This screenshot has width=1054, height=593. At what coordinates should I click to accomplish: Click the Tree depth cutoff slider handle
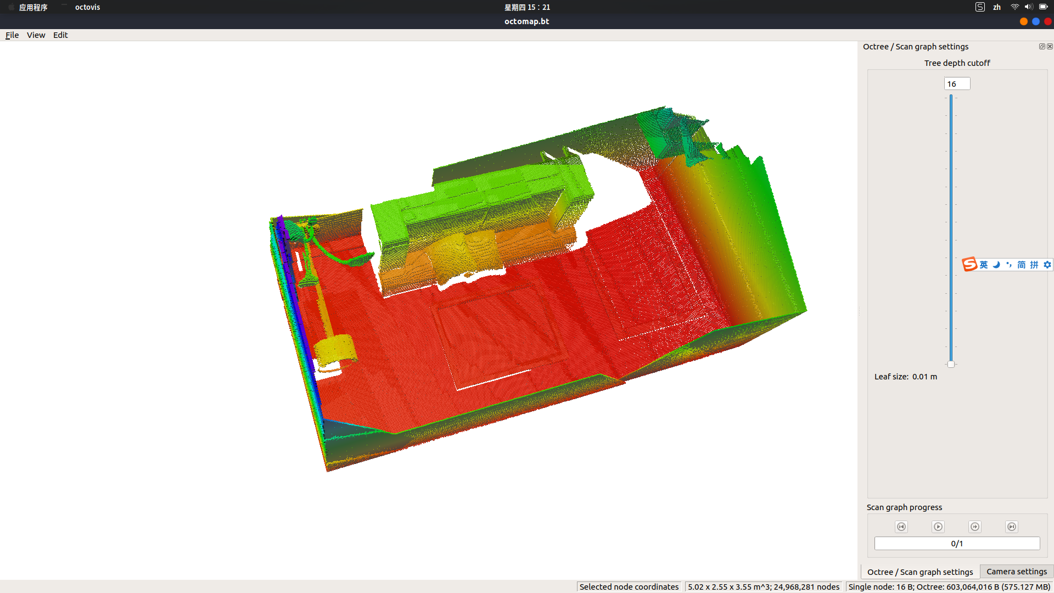tap(951, 364)
